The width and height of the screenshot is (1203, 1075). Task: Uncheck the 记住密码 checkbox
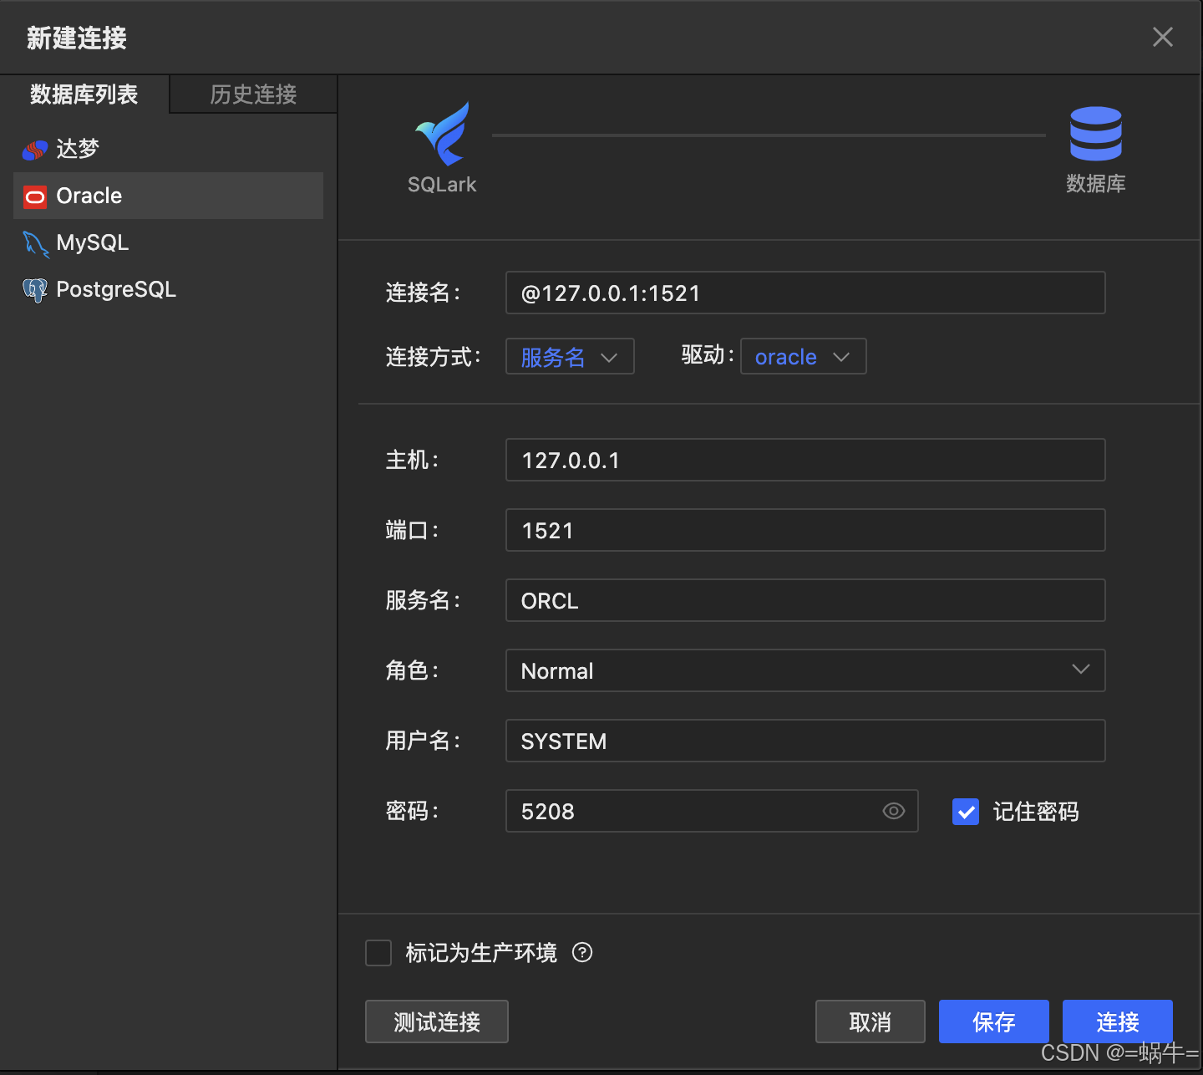966,812
